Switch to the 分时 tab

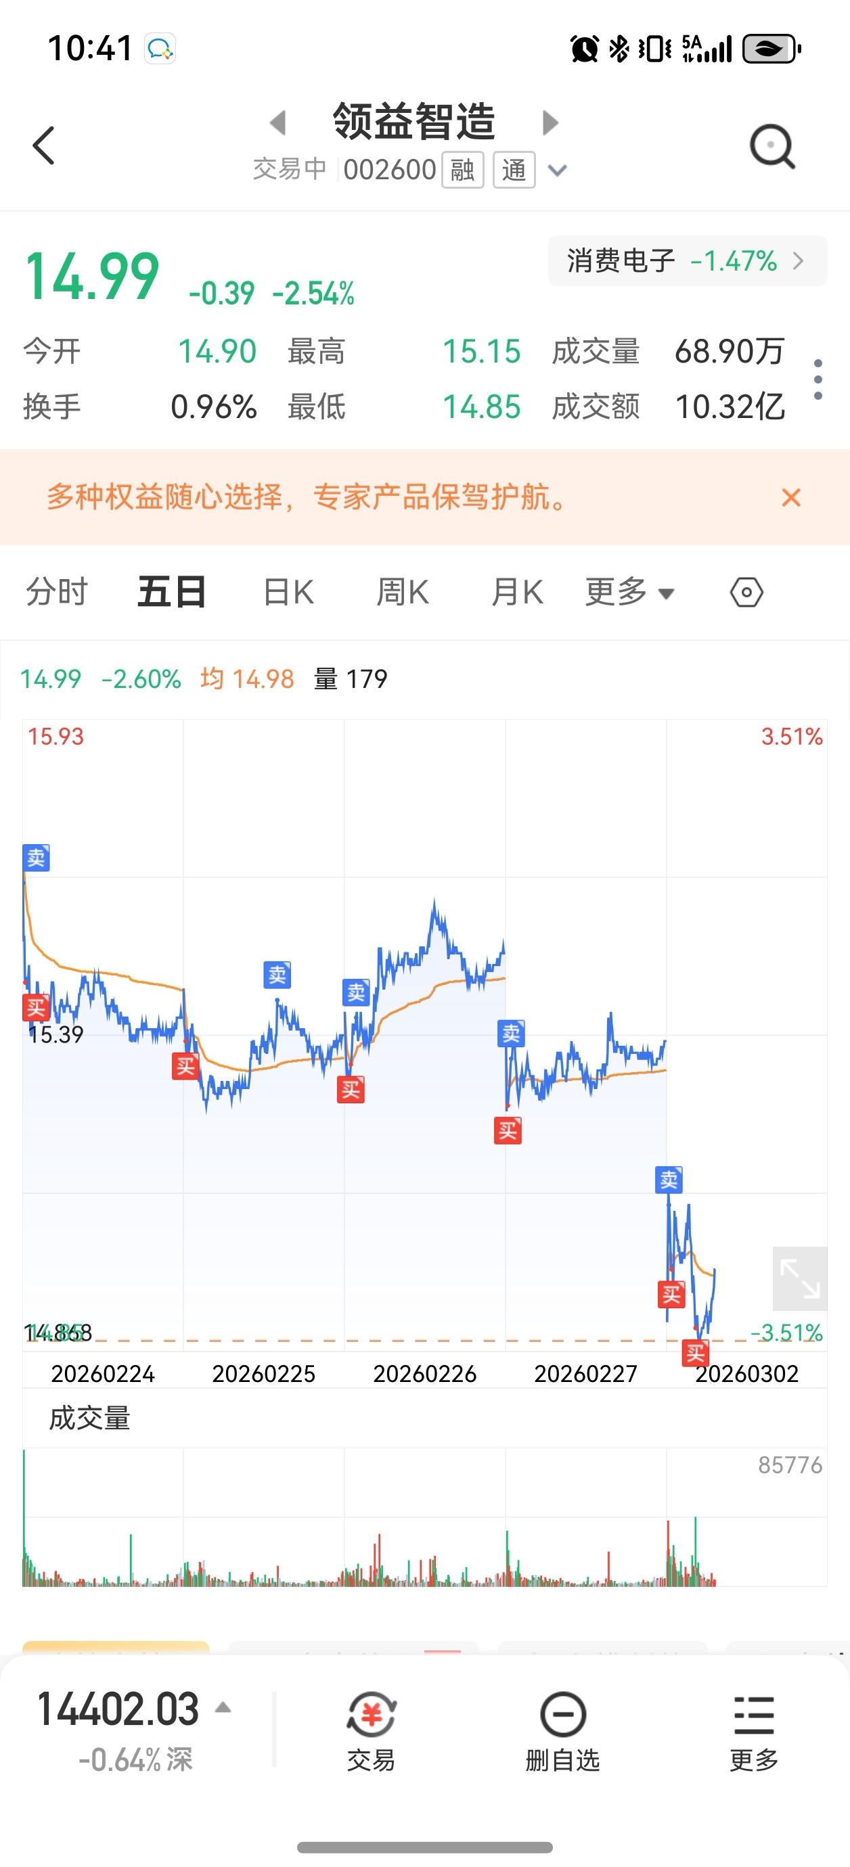coord(57,592)
